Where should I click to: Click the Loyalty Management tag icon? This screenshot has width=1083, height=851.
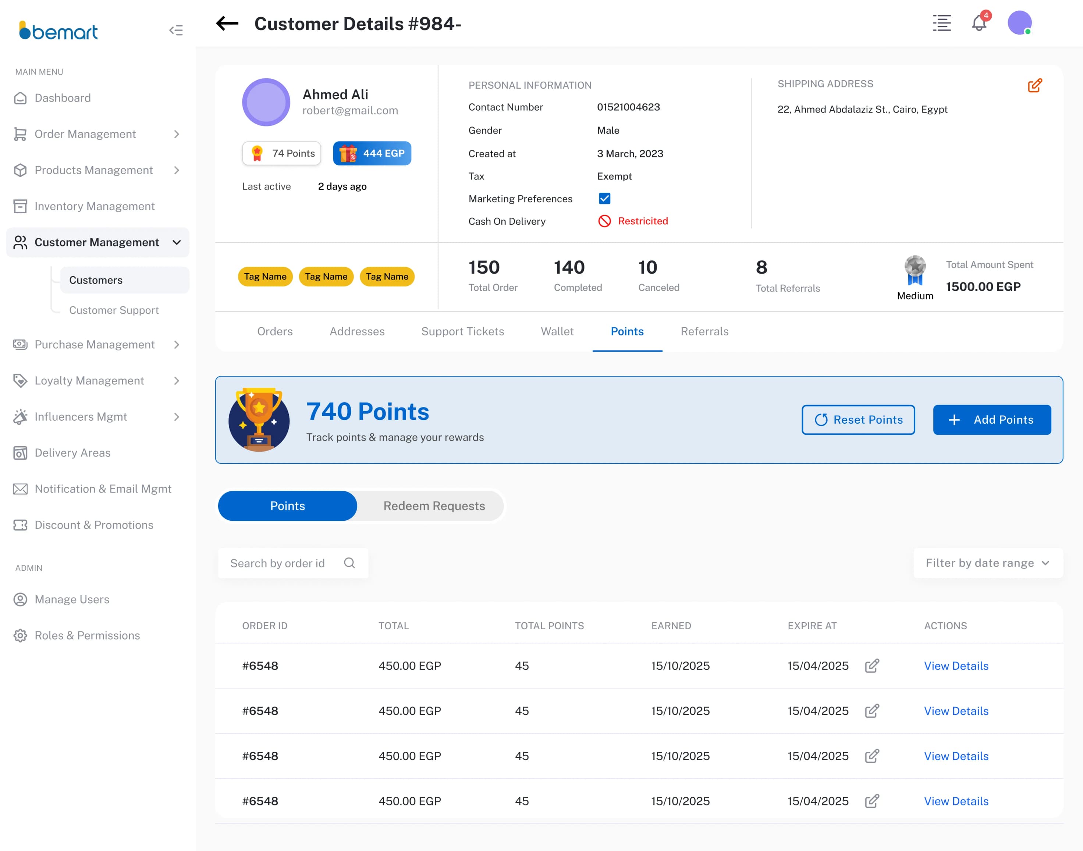20,381
